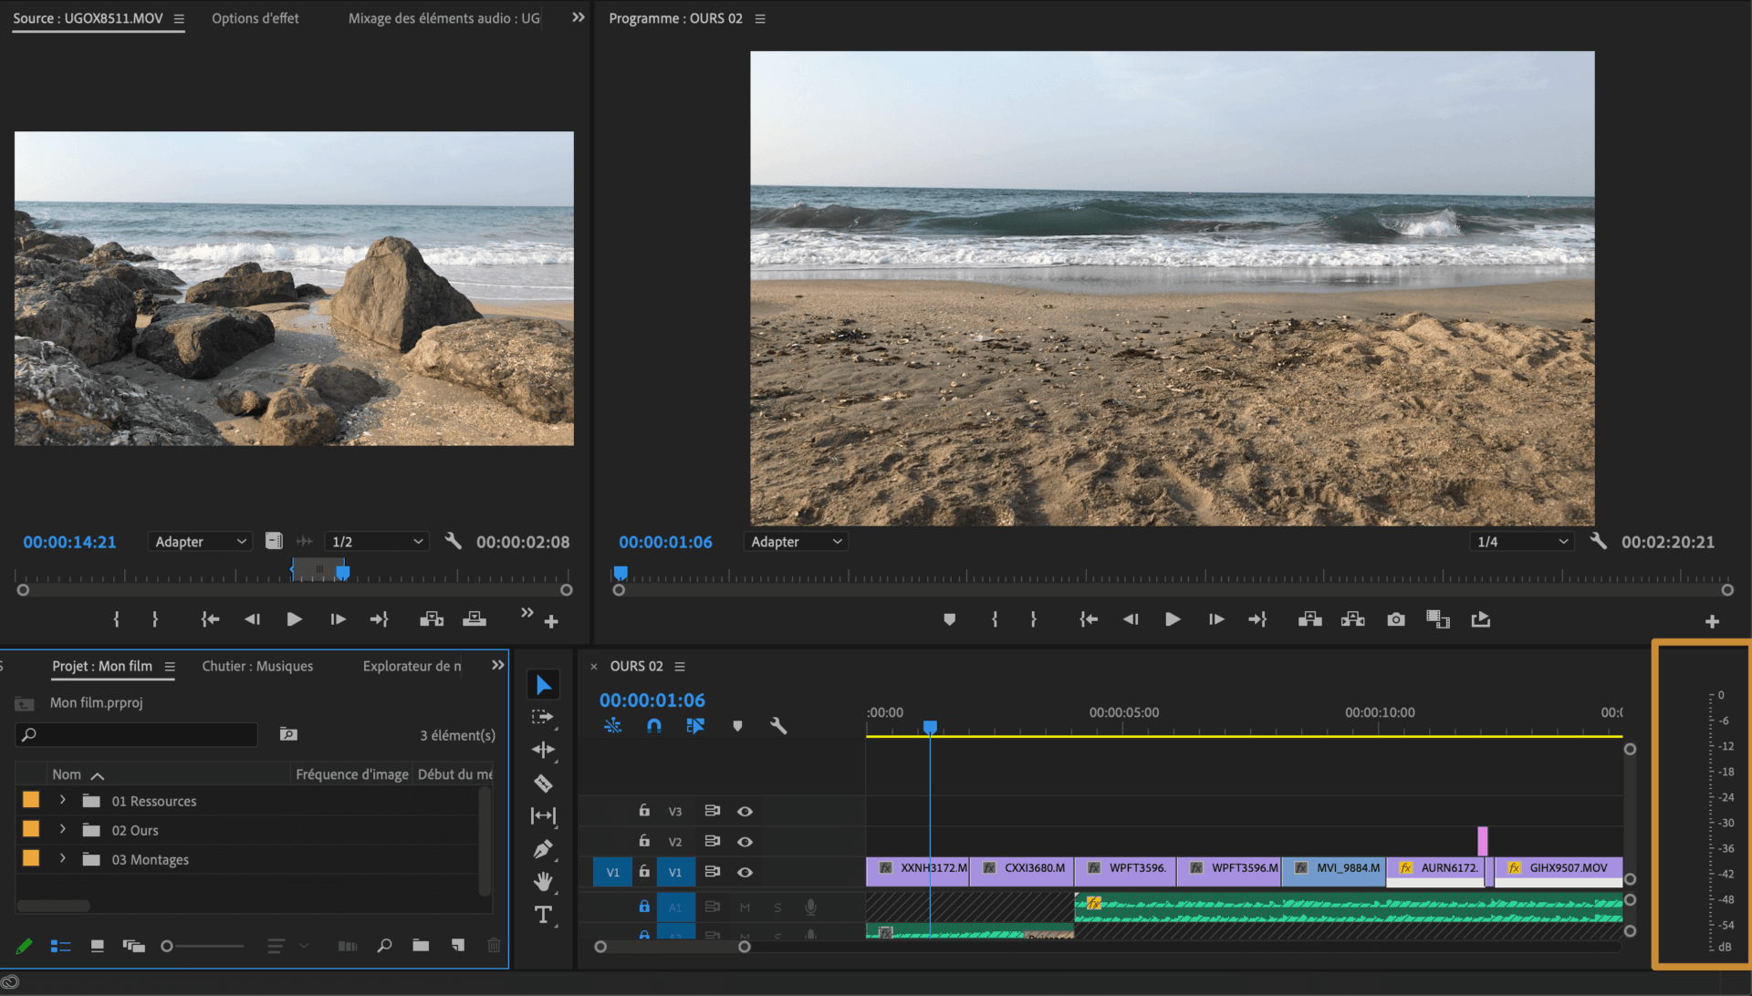1752x996 pixels.
Task: Open Program monitor settings wrench
Action: point(1598,541)
